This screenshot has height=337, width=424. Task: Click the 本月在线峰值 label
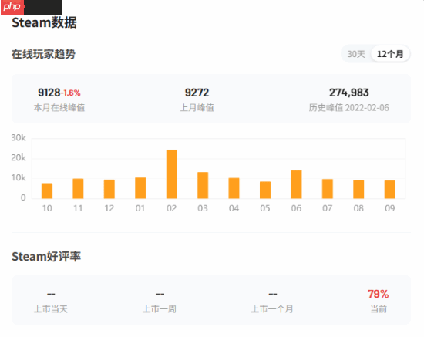pyautogui.click(x=59, y=108)
